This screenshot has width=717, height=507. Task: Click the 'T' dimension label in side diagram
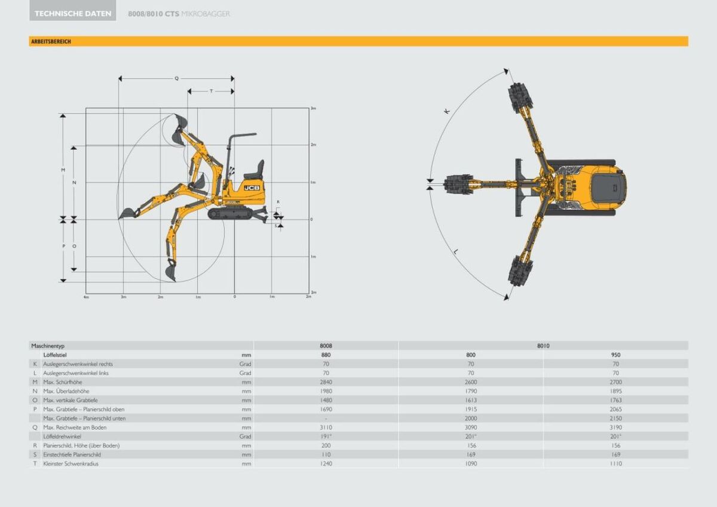(x=210, y=91)
